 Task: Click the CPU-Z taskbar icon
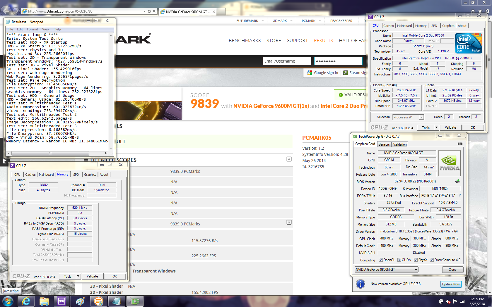pos(62,301)
